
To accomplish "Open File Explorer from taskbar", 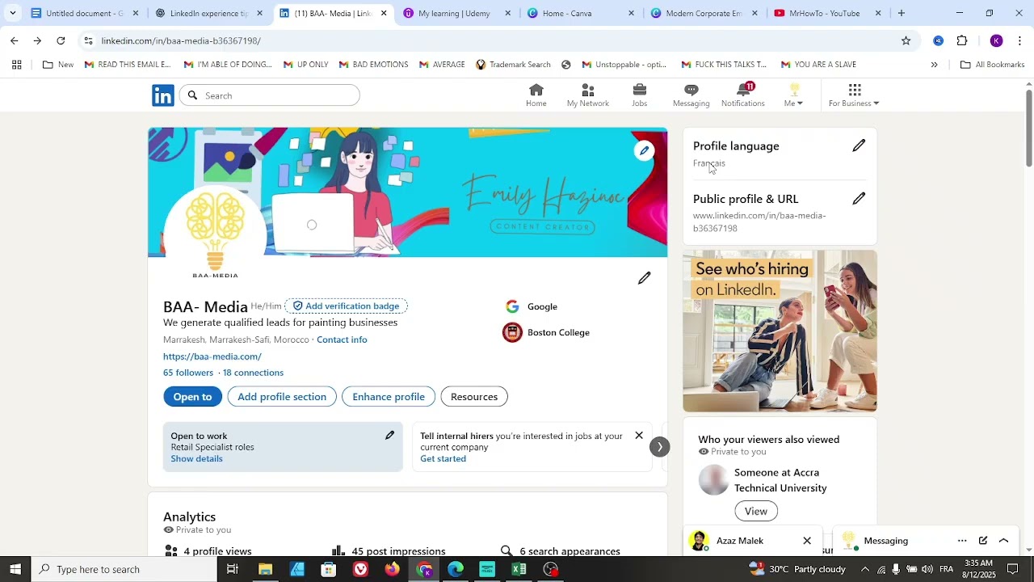I will pos(265,569).
